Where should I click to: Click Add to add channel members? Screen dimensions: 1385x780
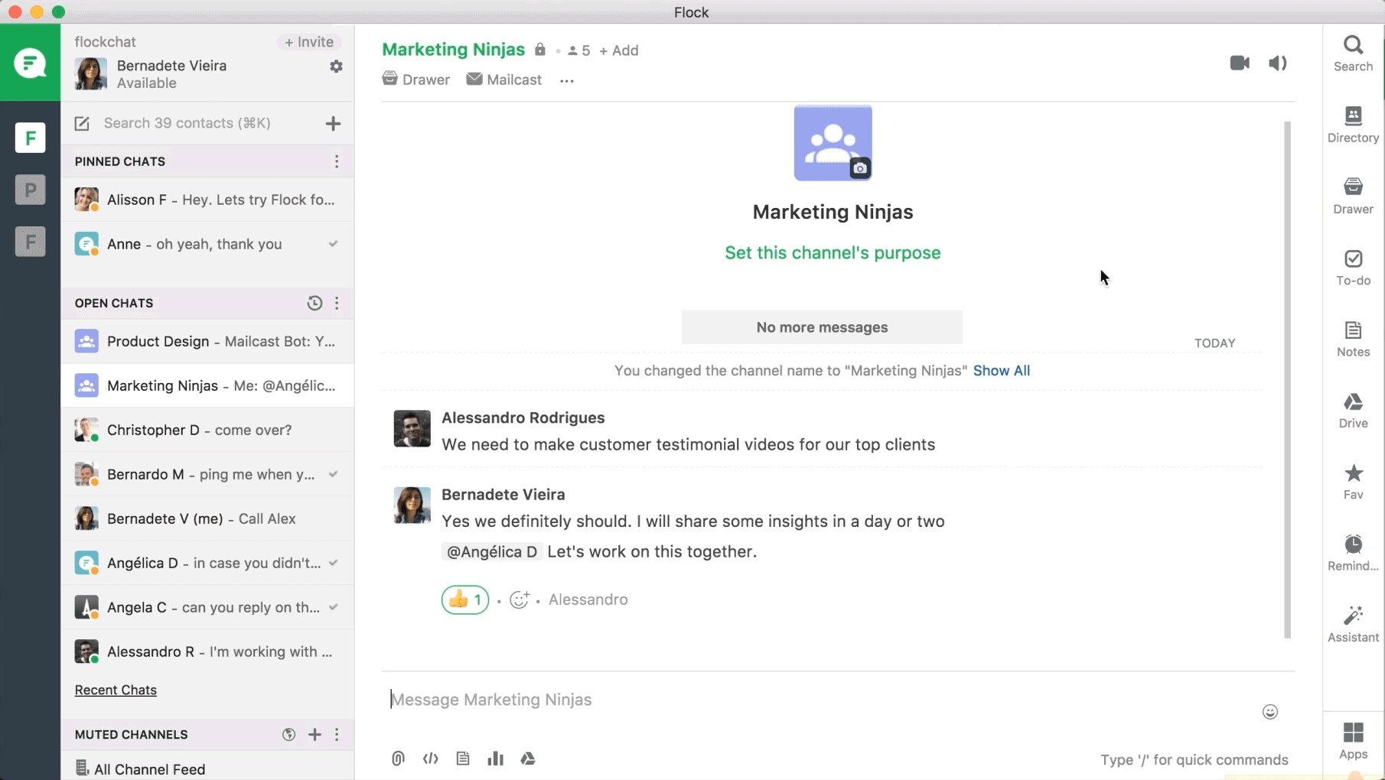[618, 50]
